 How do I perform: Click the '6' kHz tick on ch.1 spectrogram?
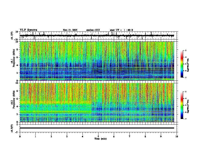point(18,57)
